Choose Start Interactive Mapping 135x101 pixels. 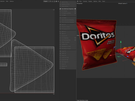tap(68, 20)
